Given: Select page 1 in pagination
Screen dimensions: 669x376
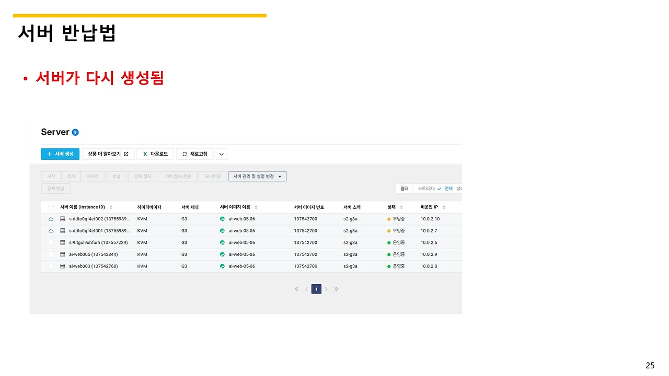Looking at the screenshot, I should coord(316,289).
